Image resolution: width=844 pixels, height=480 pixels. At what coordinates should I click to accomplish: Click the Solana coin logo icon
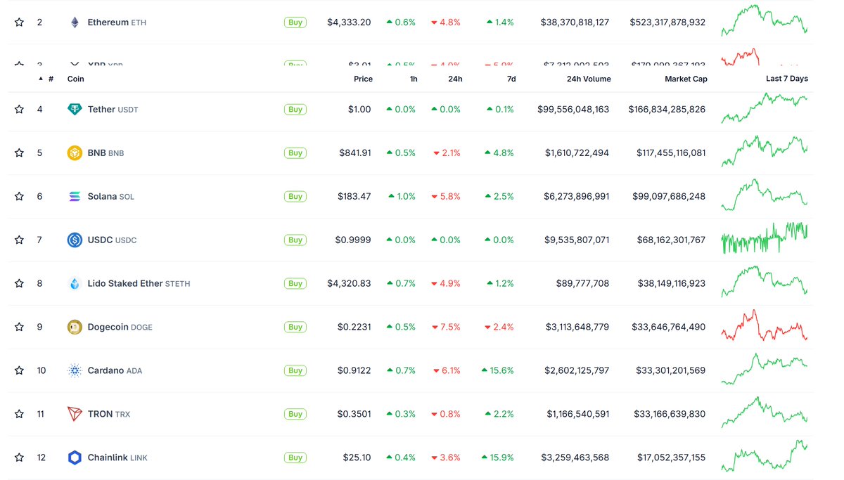75,196
